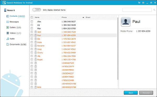The width and height of the screenshot is (157, 97).
Task: Select the Cherry contact name
Action: tap(40, 53)
